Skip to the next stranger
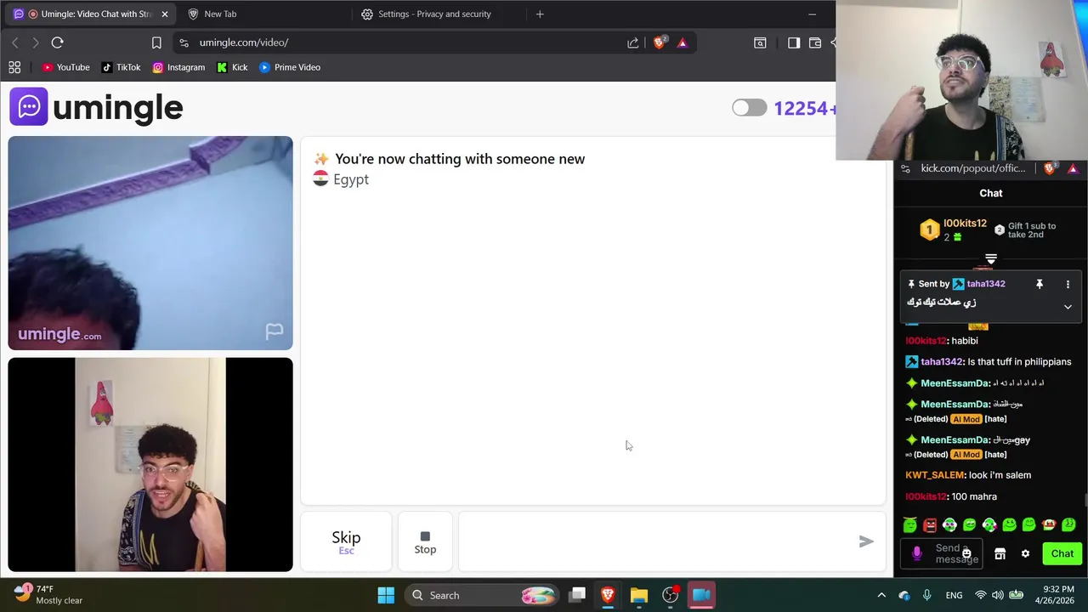1088x612 pixels. point(346,542)
